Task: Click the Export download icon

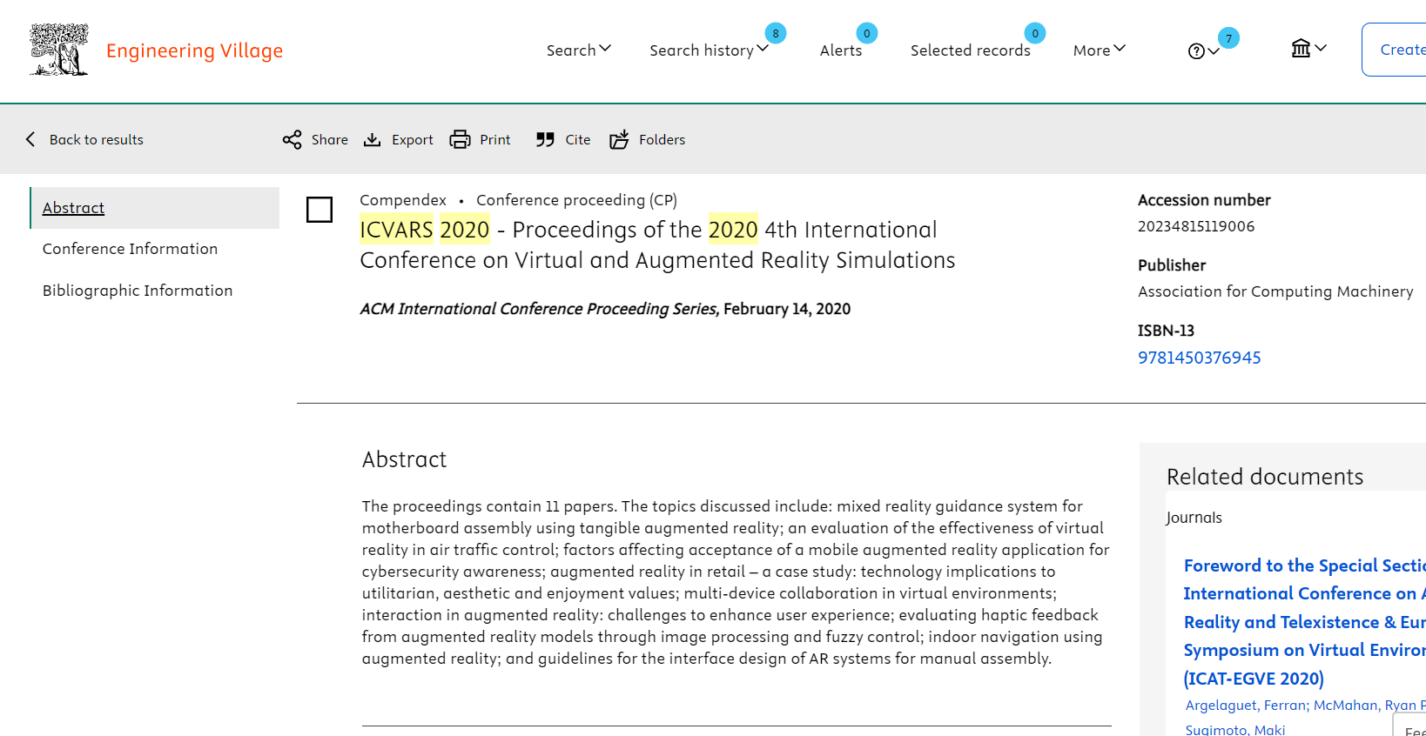Action: 372,139
